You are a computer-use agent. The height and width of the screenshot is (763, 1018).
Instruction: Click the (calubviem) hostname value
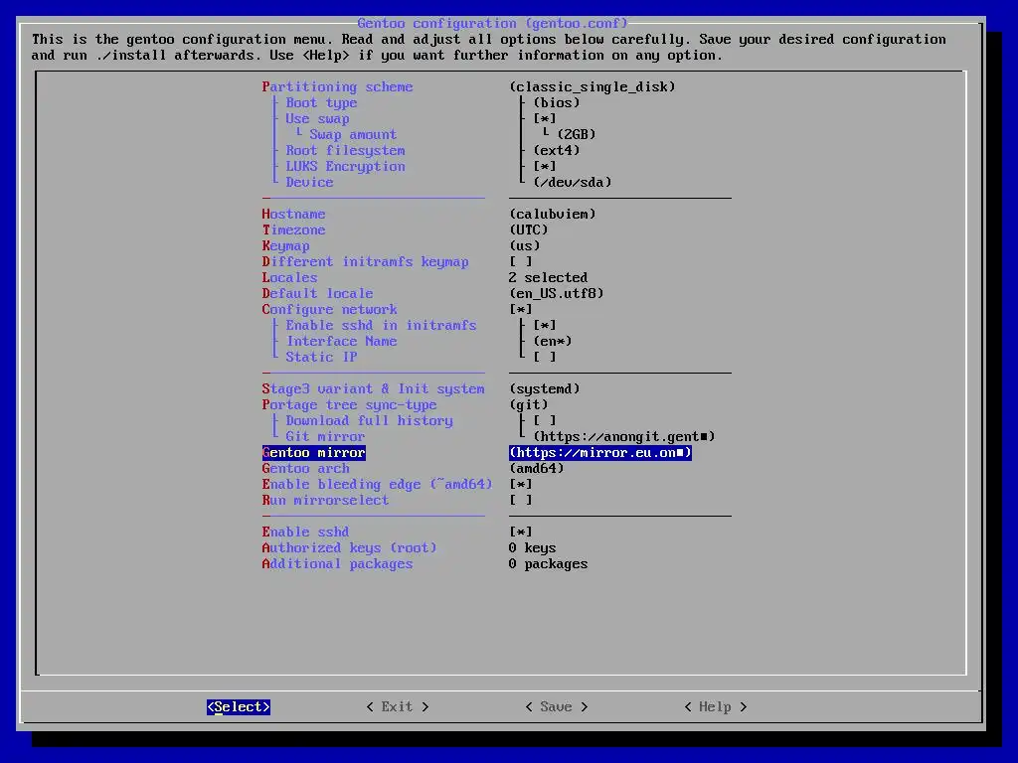click(x=553, y=215)
